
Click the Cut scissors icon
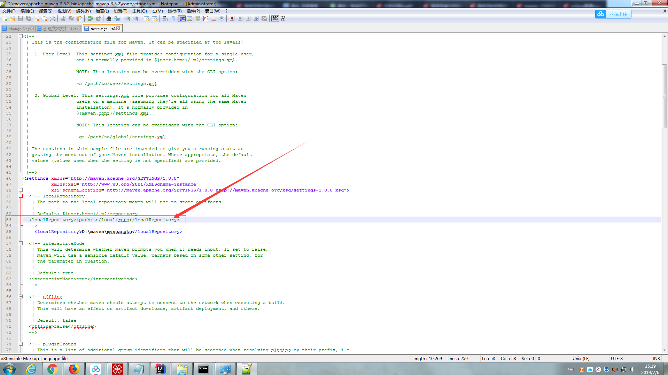tap(63, 18)
